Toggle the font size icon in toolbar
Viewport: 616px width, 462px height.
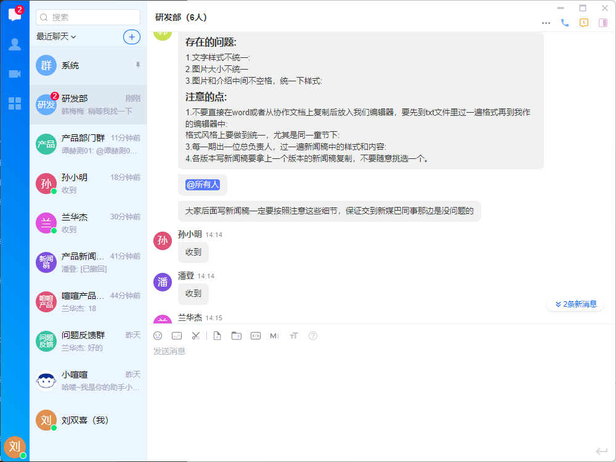294,336
